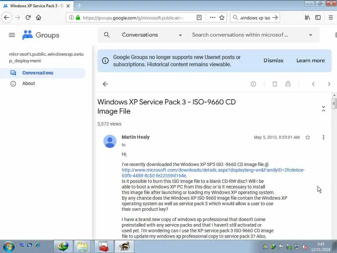The image size is (337, 253).
Task: View site information icon in address bar
Action: click(71, 17)
